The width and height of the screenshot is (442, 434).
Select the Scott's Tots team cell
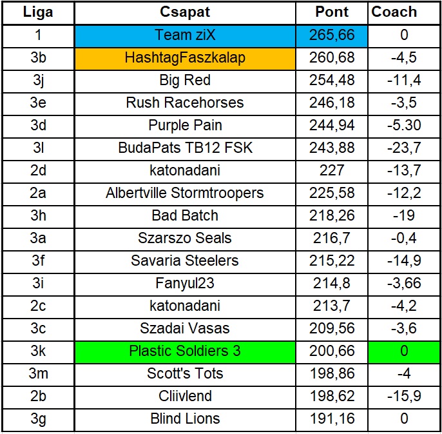pyautogui.click(x=185, y=373)
